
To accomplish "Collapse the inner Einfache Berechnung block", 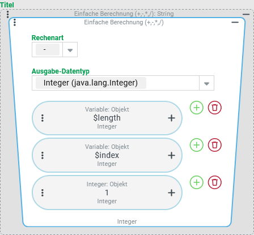I will pyautogui.click(x=235, y=22).
